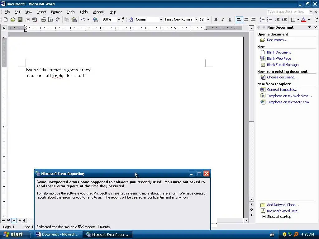Switch to Microsoft Error Reporting taskbar button
The height and width of the screenshot is (239, 319).
(x=108, y=235)
